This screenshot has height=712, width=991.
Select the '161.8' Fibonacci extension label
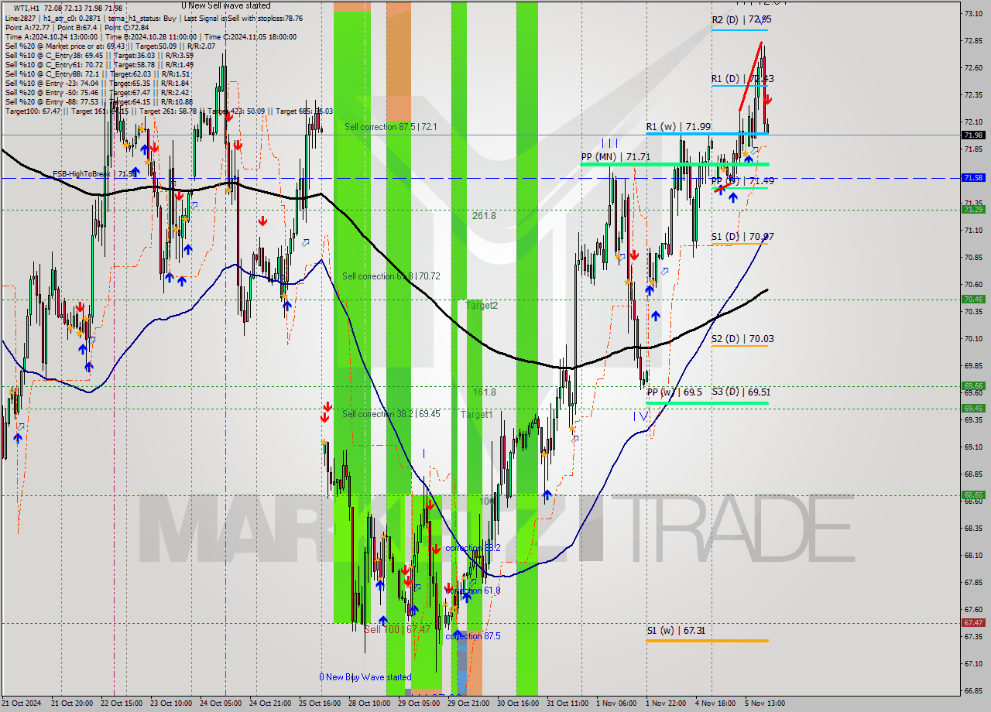484,392
